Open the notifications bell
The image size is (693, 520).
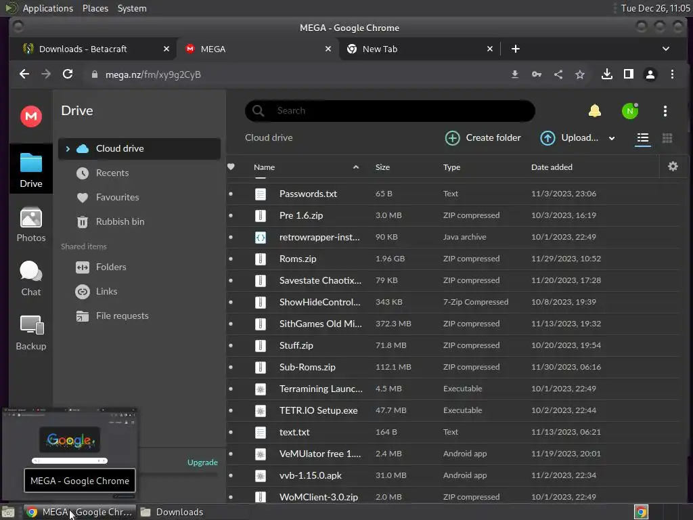594,110
